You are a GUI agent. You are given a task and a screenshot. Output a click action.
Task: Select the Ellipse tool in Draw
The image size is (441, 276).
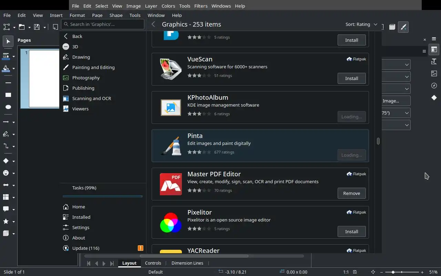(x=8, y=107)
